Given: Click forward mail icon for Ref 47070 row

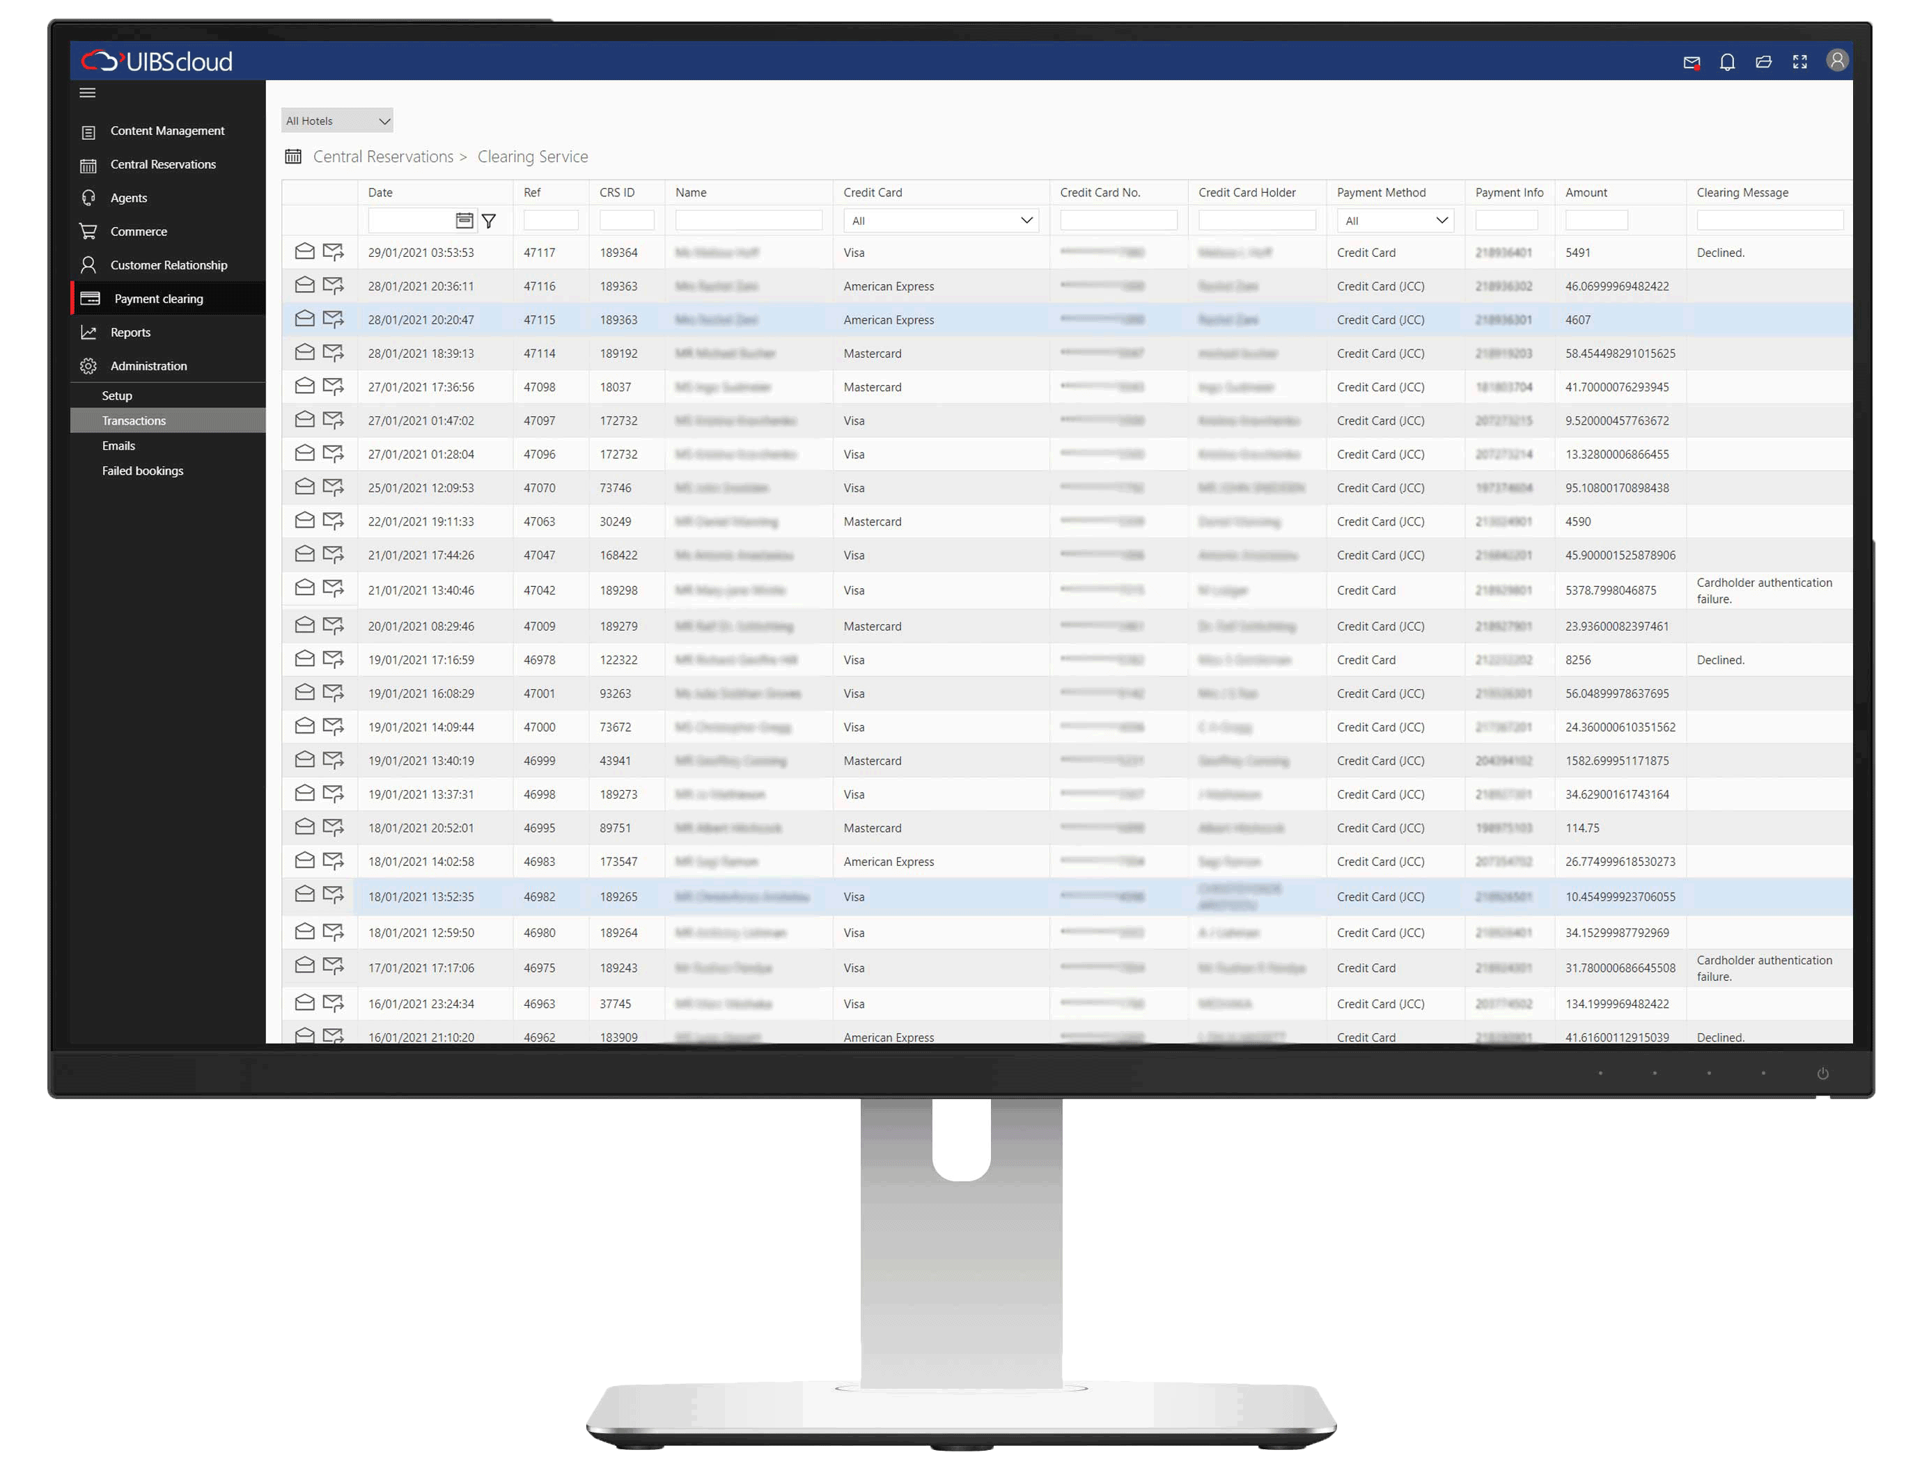Looking at the screenshot, I should 333,486.
